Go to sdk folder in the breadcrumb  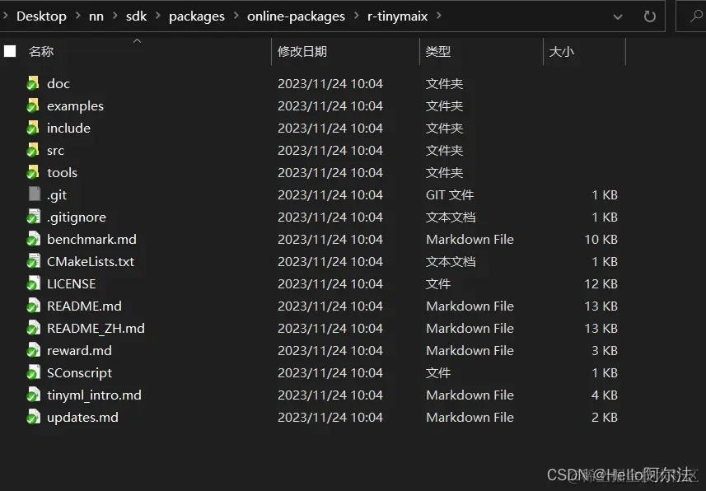(137, 16)
